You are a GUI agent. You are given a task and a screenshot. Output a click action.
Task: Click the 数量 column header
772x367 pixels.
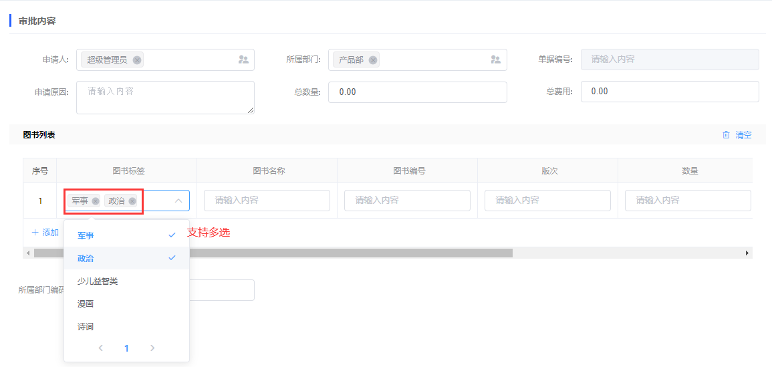point(690,171)
